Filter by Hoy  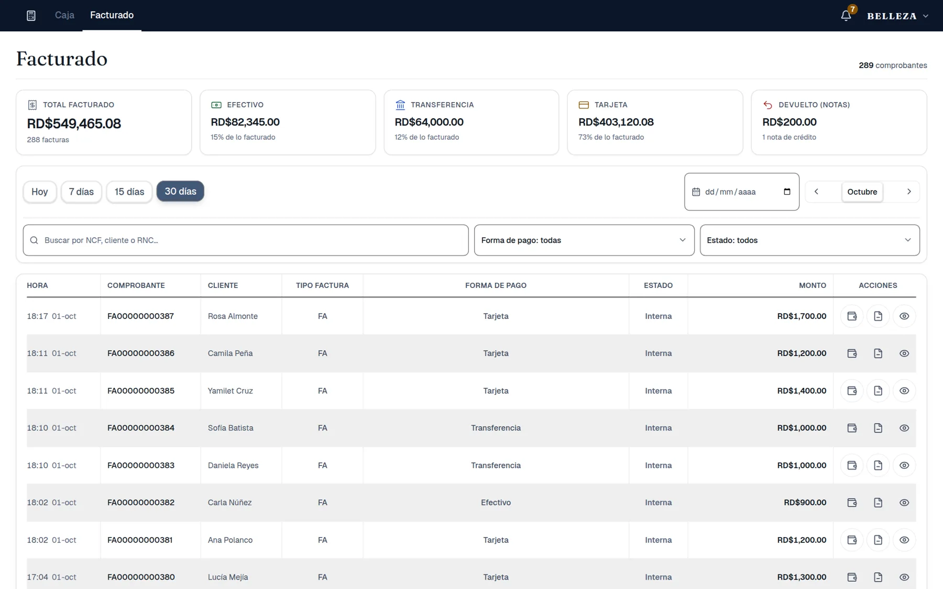40,192
